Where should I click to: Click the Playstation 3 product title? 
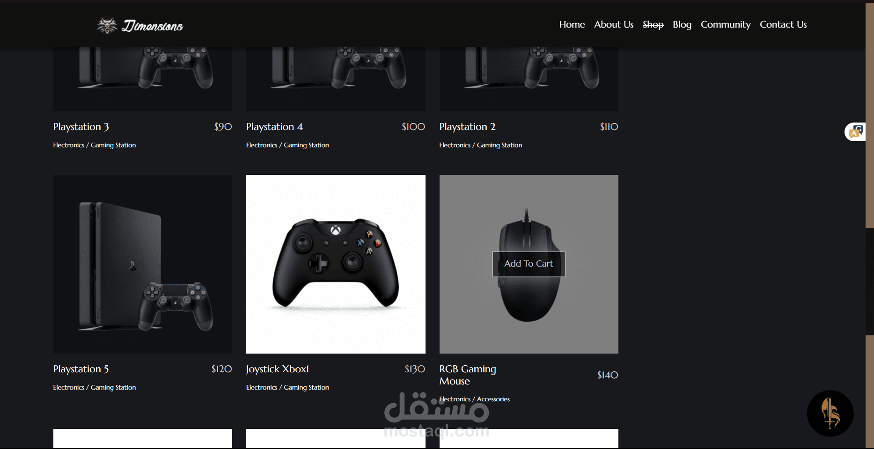81,127
